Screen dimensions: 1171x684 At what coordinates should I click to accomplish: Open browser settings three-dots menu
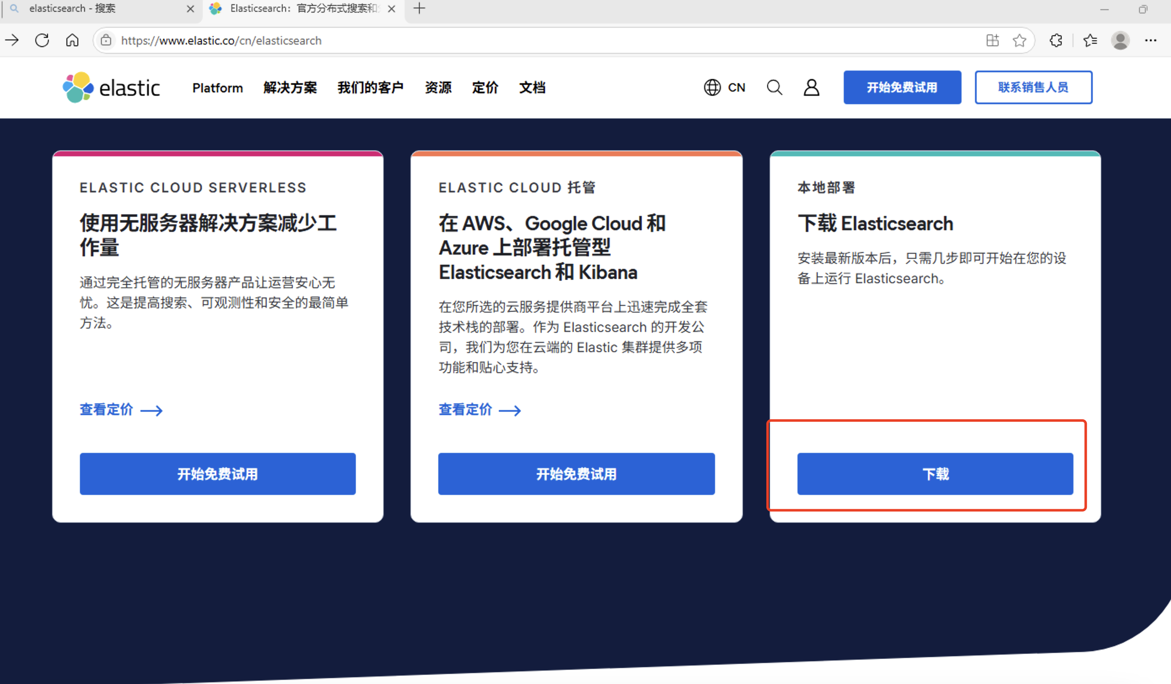coord(1150,40)
